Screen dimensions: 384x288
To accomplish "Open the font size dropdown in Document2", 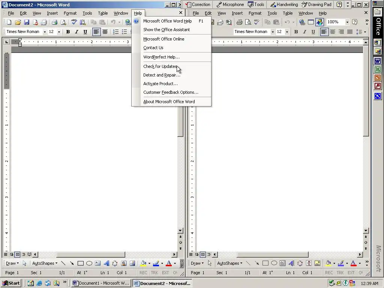I will pyautogui.click(x=59, y=32).
